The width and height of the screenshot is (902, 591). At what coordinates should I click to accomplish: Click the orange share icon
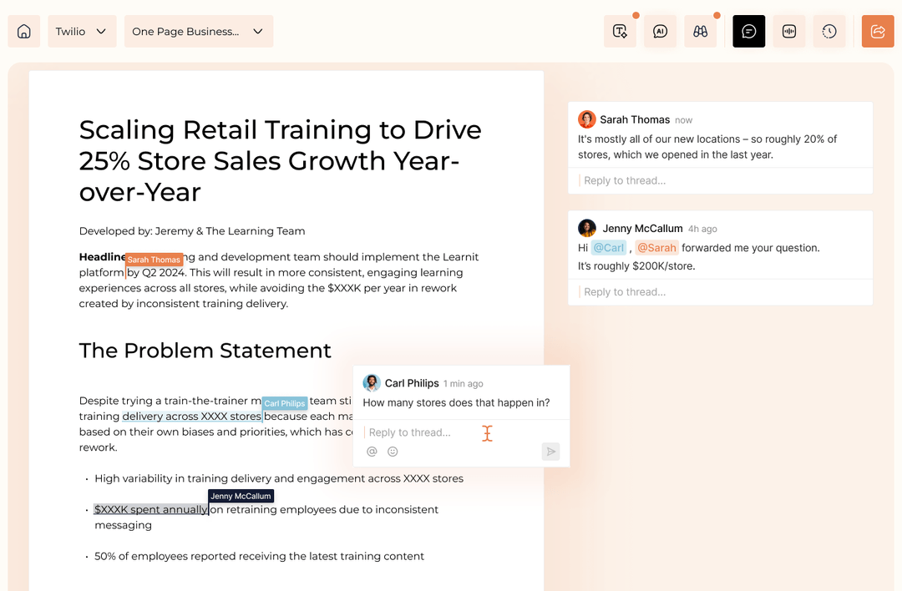pyautogui.click(x=878, y=31)
